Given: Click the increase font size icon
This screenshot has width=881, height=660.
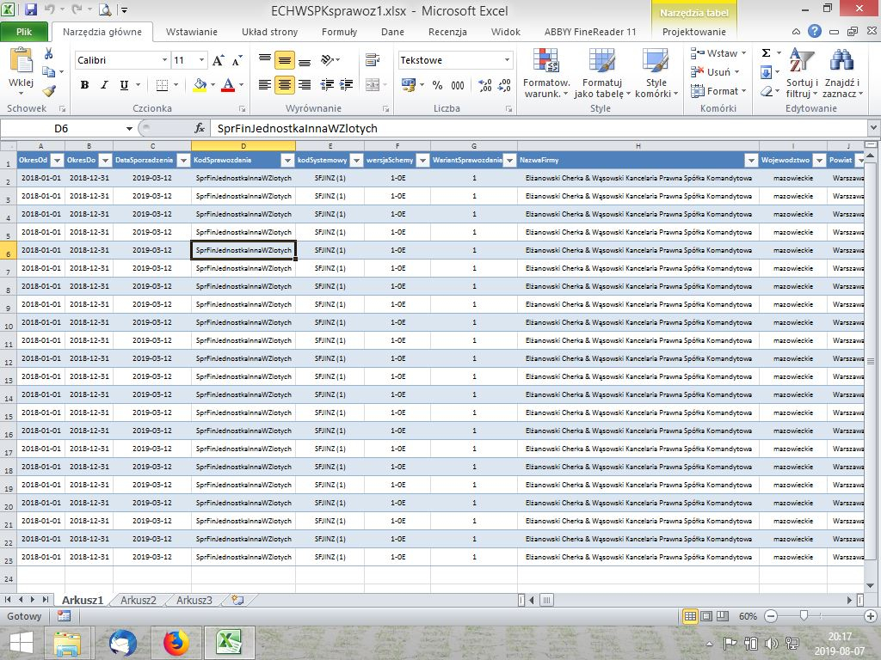Looking at the screenshot, I should [x=218, y=61].
